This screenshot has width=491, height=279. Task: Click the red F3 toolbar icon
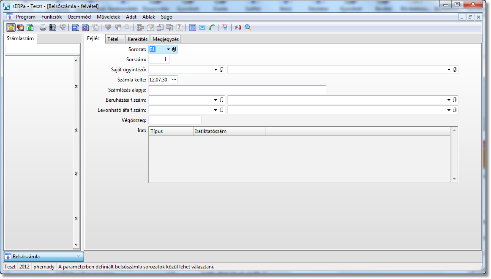point(238,27)
